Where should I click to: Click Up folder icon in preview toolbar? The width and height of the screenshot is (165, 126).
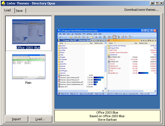click(x=71, y=37)
